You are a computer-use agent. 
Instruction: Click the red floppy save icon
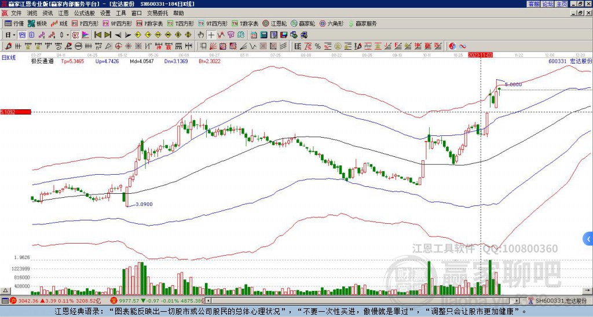pyautogui.click(x=284, y=35)
